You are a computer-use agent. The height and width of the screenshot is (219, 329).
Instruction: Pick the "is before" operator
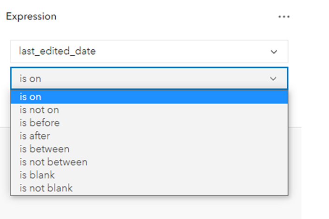point(39,123)
